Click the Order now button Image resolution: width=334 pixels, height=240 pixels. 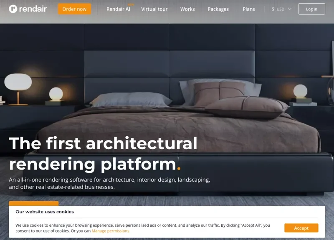[x=75, y=9]
